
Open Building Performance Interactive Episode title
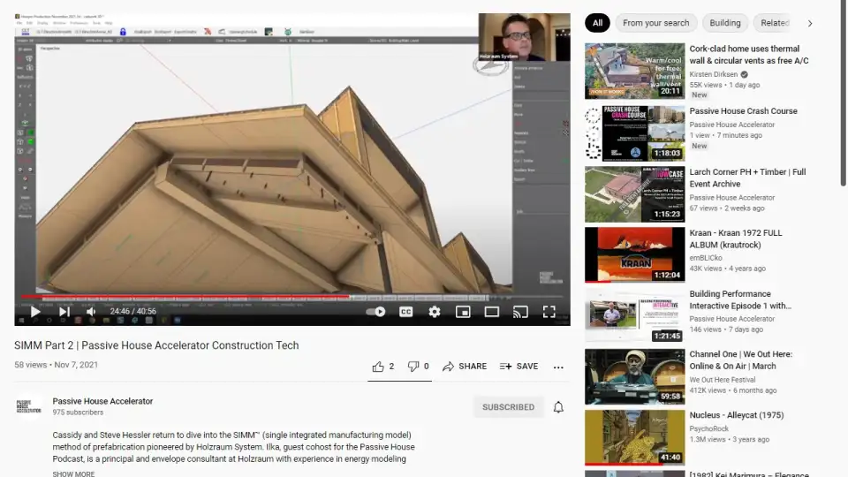(740, 299)
